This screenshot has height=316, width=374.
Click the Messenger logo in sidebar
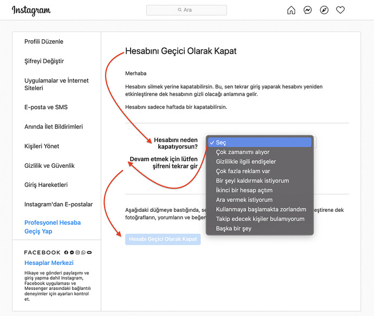(72, 252)
